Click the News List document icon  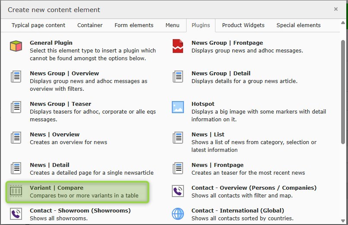coord(178,138)
